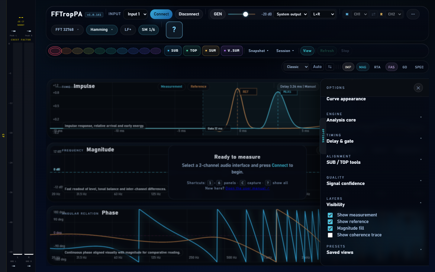
Task: Toggle SM 1/6 smoothing
Action: pos(148,30)
